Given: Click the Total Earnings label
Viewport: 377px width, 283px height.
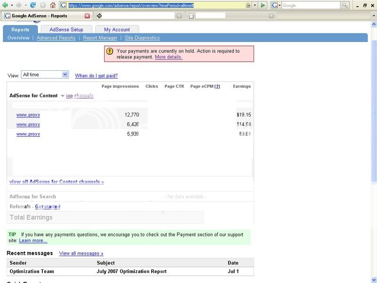Looking at the screenshot, I should [31, 217].
